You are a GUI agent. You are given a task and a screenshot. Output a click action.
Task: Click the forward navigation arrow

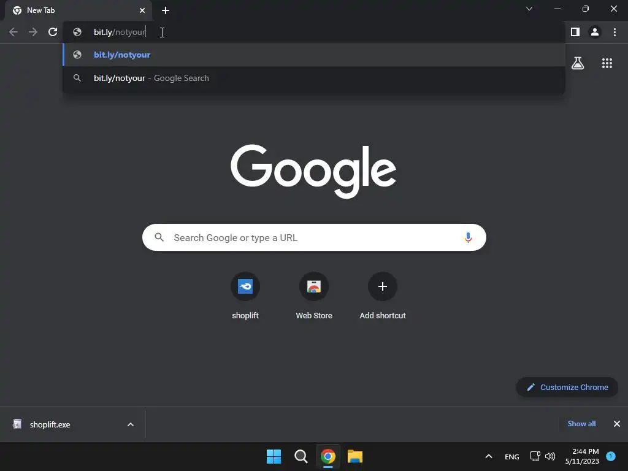(33, 32)
